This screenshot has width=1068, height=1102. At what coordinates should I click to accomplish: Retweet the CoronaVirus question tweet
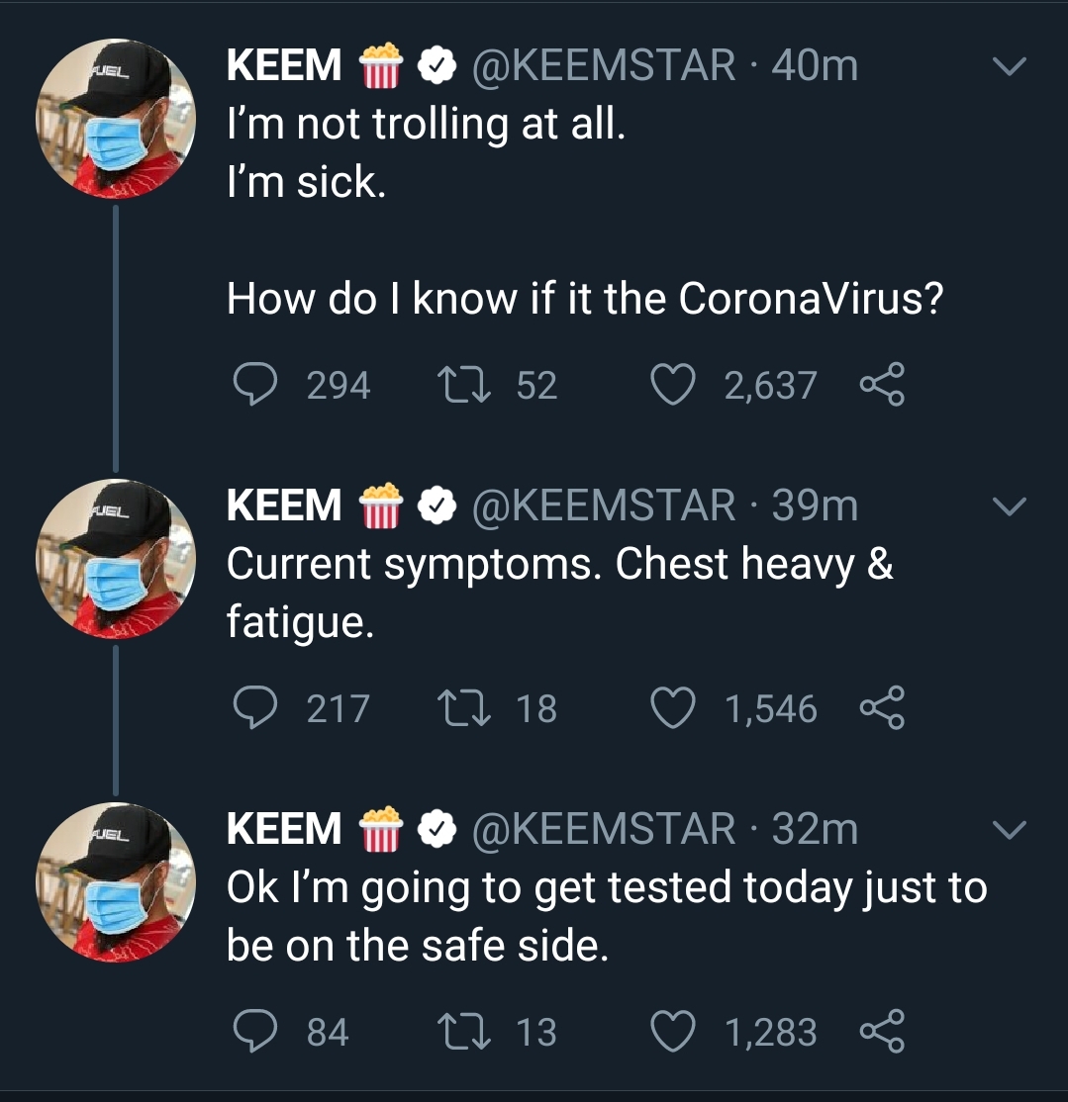click(x=464, y=385)
